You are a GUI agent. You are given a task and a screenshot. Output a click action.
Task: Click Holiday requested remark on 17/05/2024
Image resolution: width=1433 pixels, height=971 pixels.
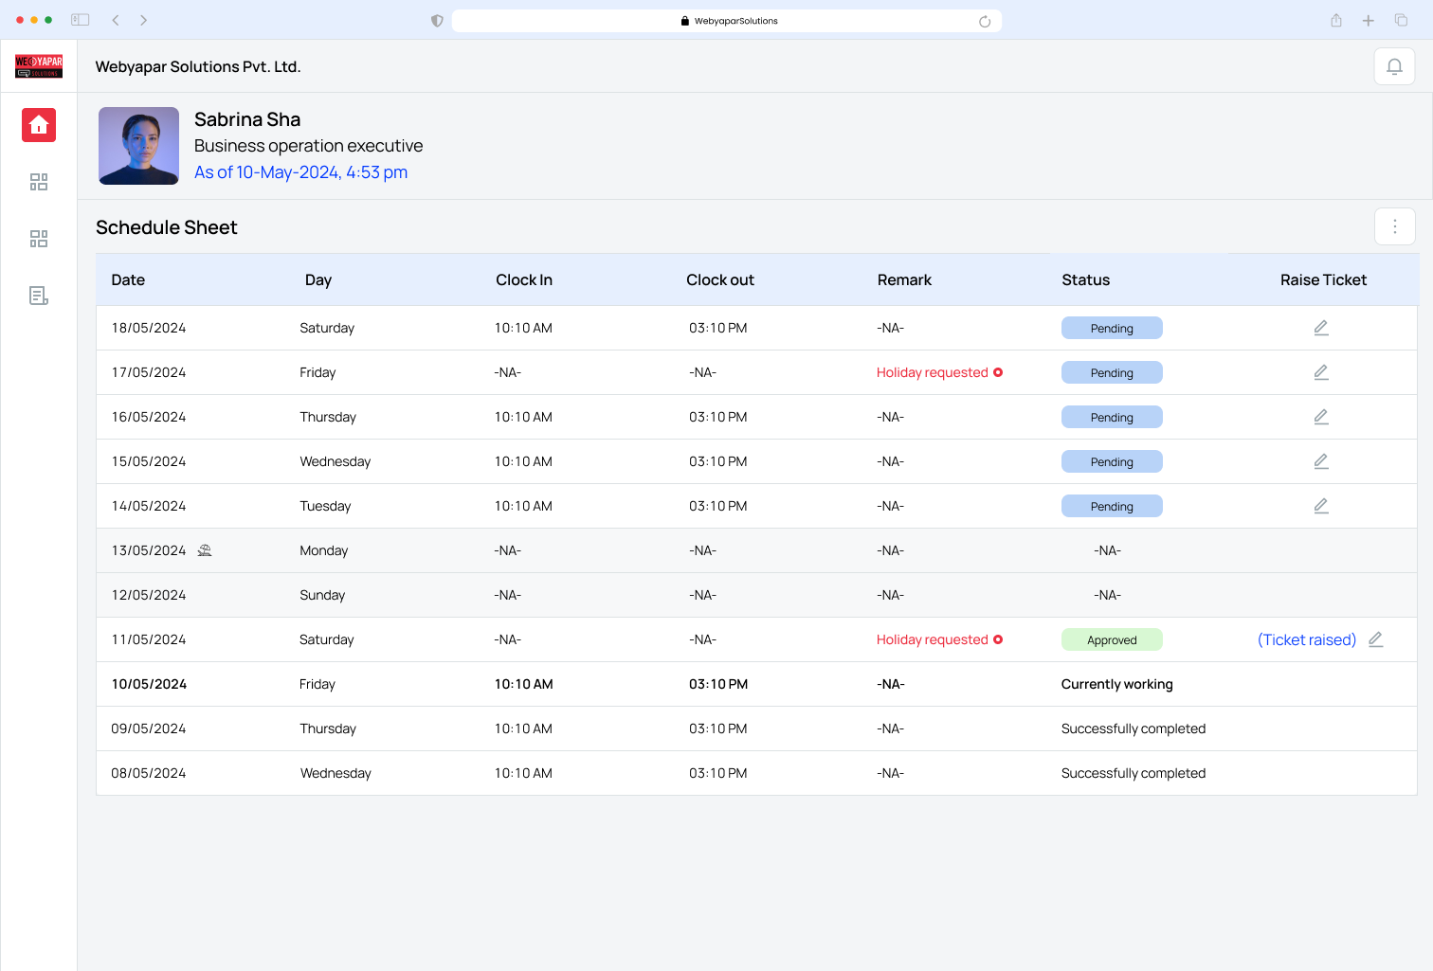point(933,372)
